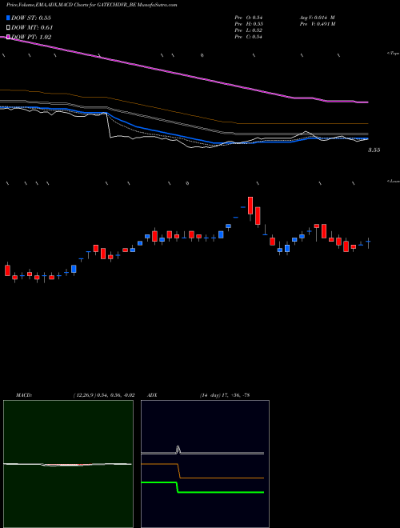This screenshot has width=400, height=528.
Task: Click the 'ADX' panel heading
Action: tap(152, 395)
